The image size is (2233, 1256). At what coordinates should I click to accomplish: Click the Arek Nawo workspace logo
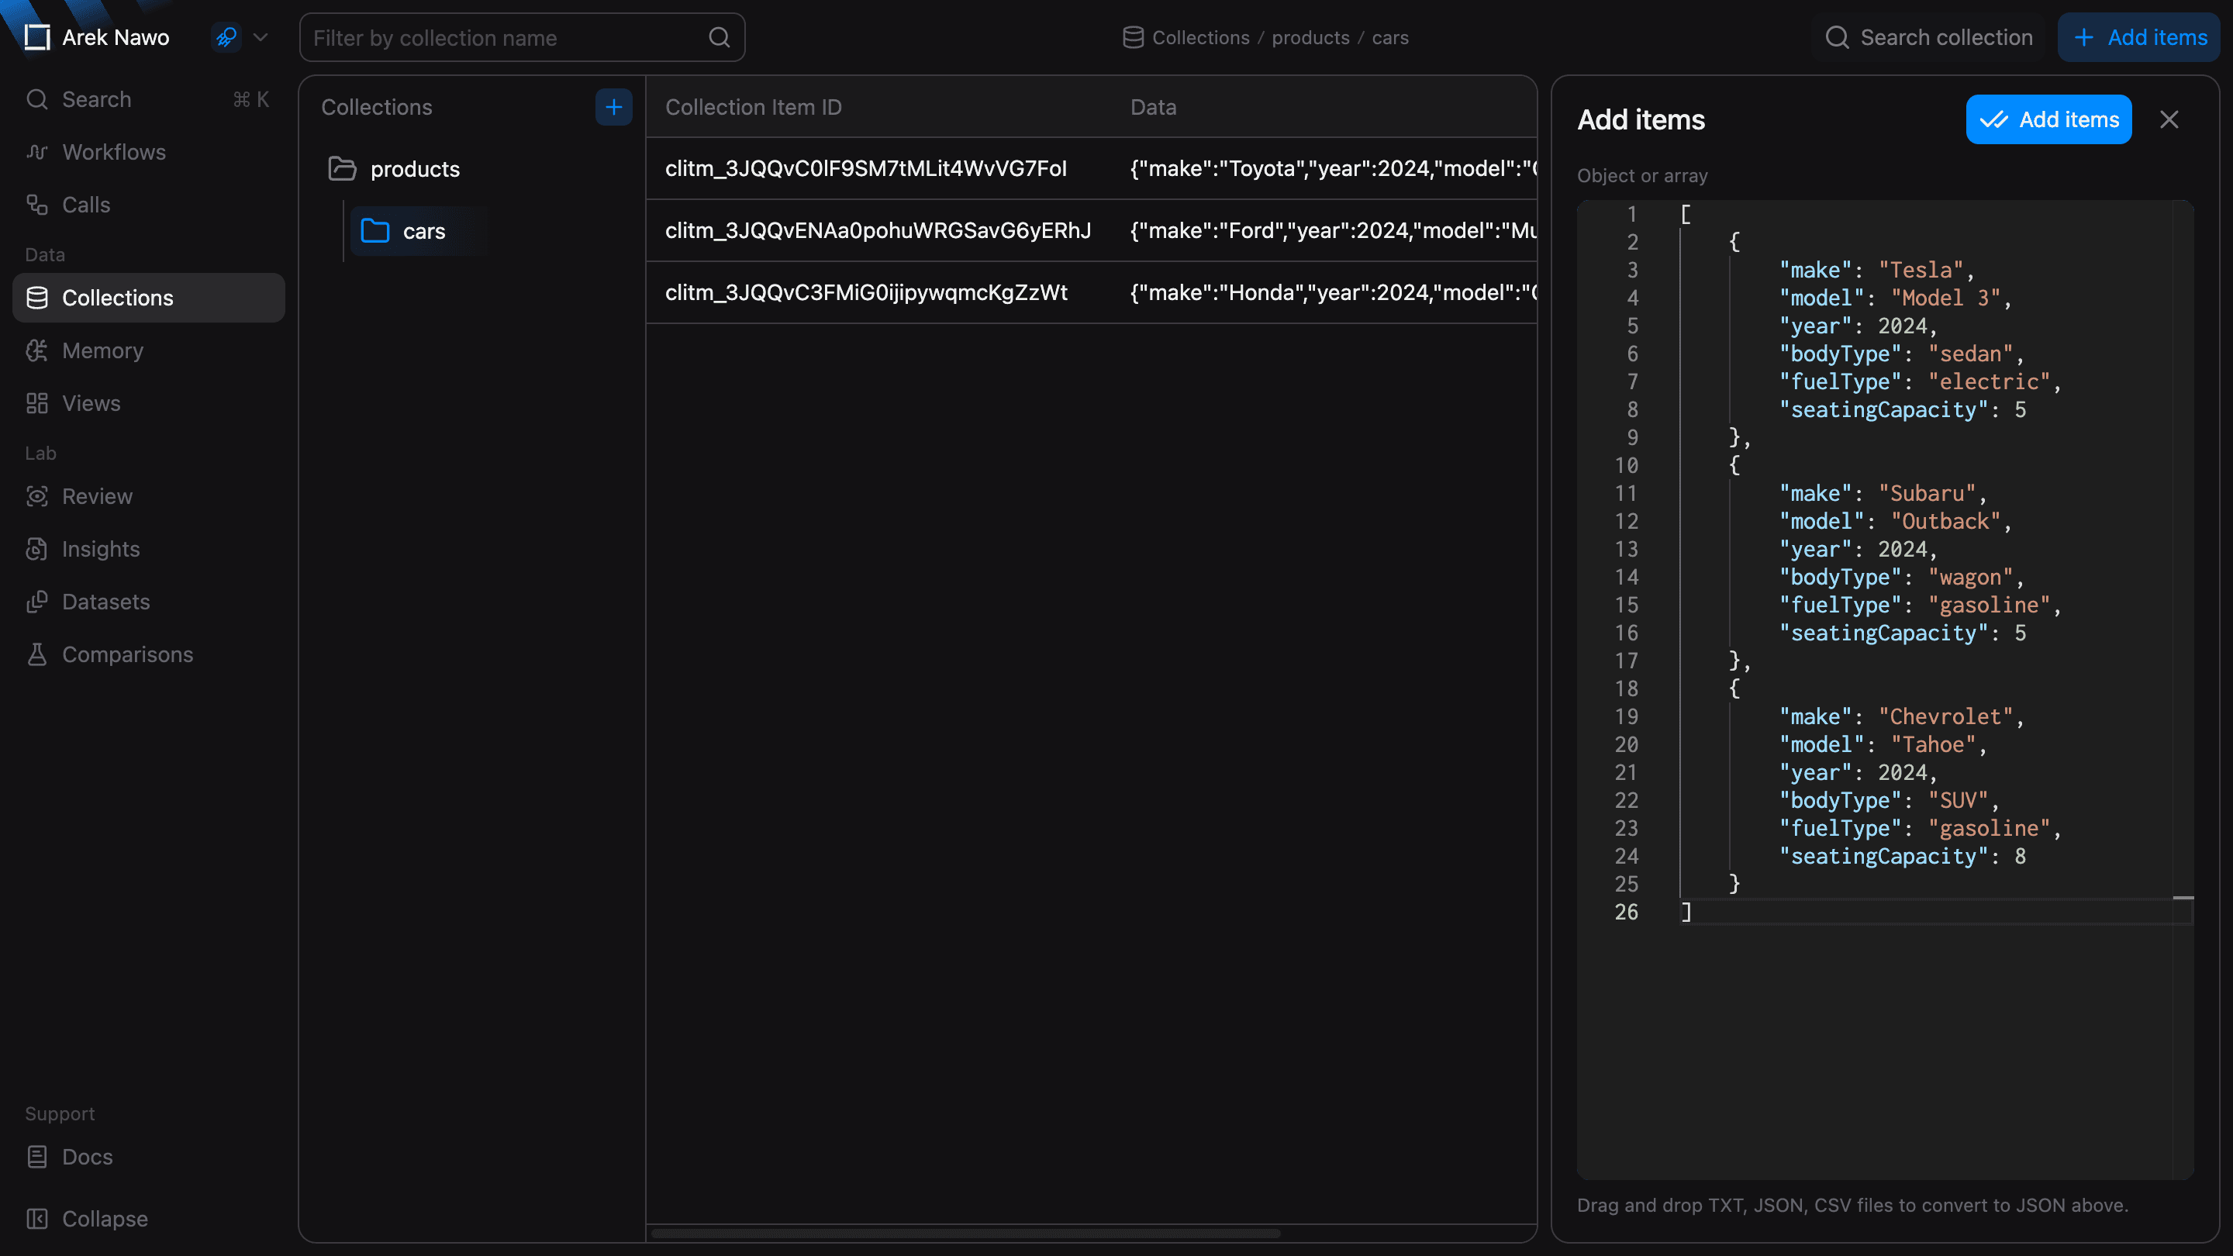coord(37,37)
